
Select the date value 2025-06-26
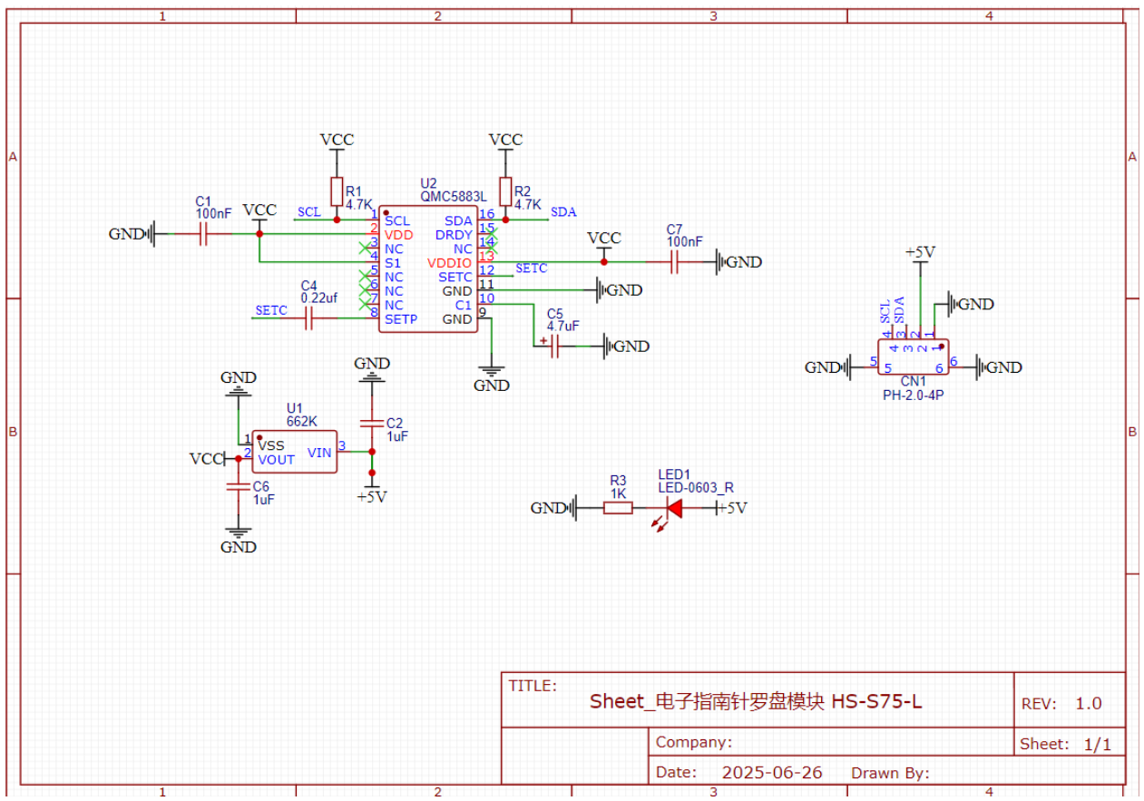pyautogui.click(x=771, y=773)
